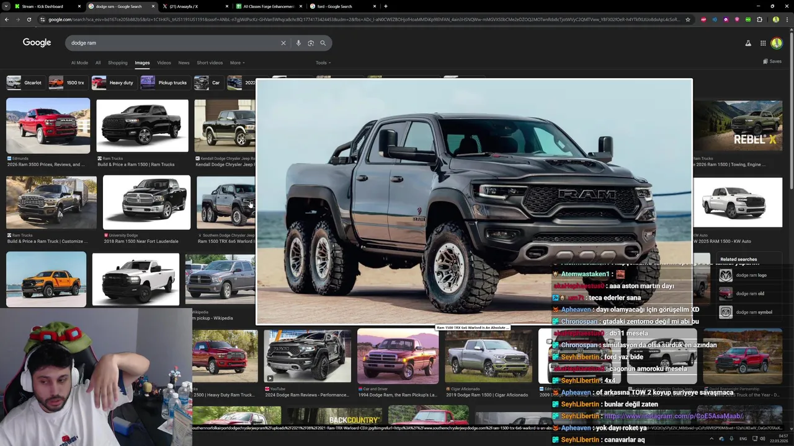Open 1994 Dodge Ram Car and Driver thumbnail
Image resolution: width=794 pixels, height=446 pixels.
point(398,357)
